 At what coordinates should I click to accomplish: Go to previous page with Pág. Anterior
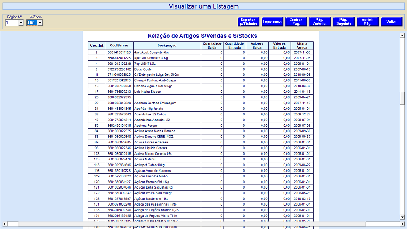pyautogui.click(x=320, y=22)
